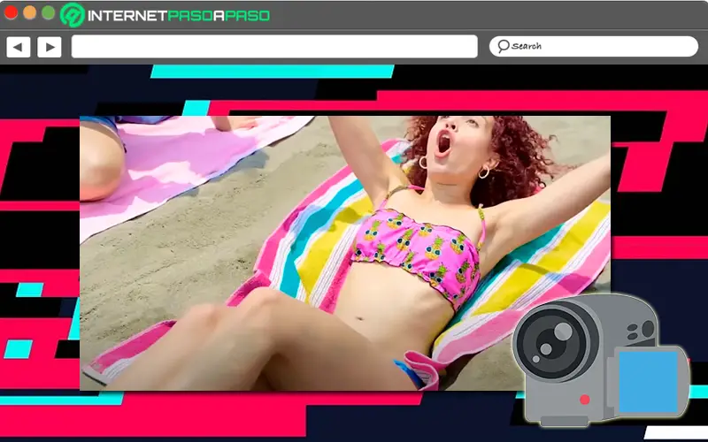The width and height of the screenshot is (708, 442).
Task: Click the empty address bar field
Action: click(x=274, y=47)
